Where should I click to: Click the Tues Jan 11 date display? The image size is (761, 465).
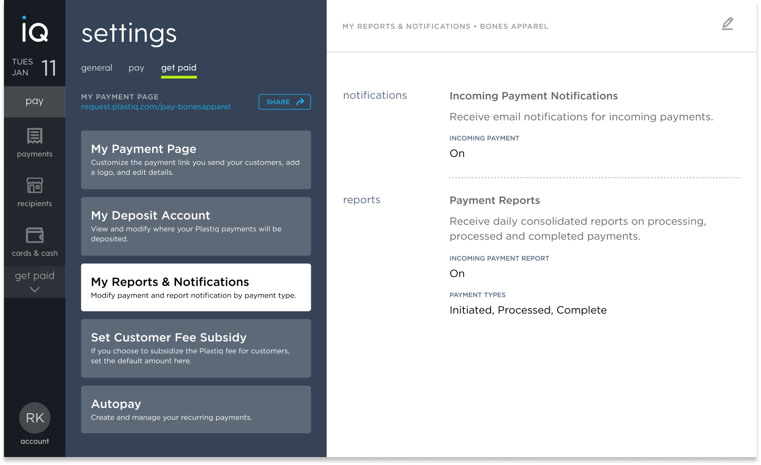[34, 68]
